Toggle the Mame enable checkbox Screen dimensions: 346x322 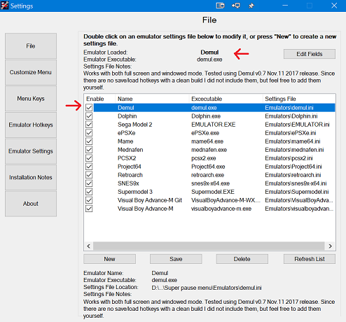(89, 141)
